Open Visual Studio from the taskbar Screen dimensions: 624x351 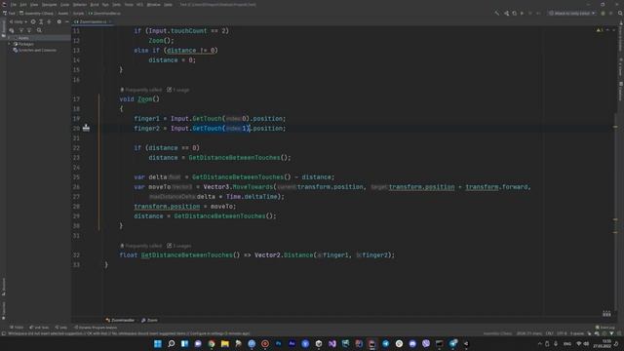(331, 343)
